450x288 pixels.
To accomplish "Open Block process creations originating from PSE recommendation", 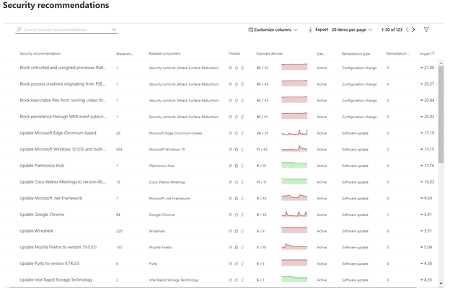I will tap(63, 84).
